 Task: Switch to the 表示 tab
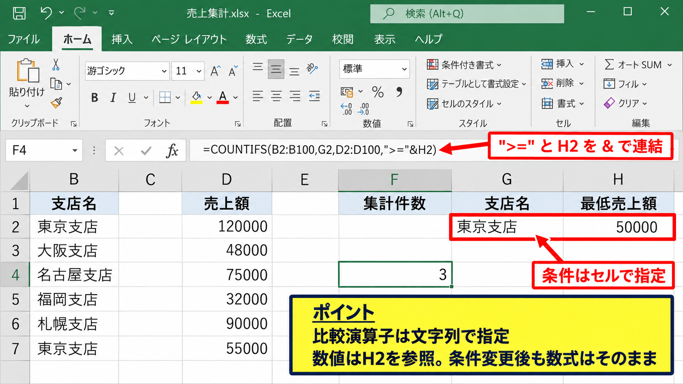point(385,39)
